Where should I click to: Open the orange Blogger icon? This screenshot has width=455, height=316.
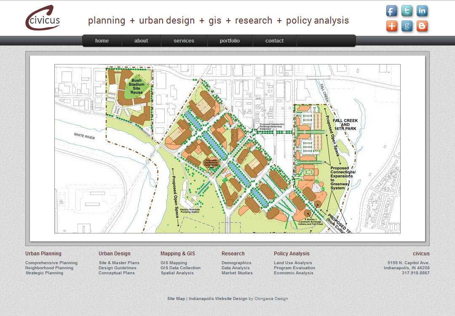click(422, 27)
